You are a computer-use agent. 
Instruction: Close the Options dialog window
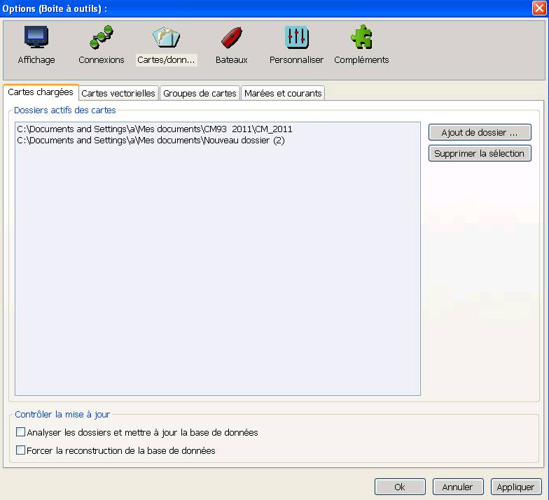click(539, 8)
